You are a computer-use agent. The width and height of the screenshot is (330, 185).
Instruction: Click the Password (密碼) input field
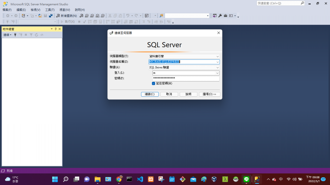coord(186,78)
